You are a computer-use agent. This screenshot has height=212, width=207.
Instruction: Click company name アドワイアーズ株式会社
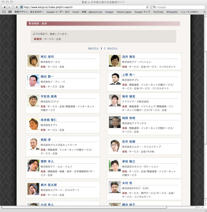click(x=135, y=102)
